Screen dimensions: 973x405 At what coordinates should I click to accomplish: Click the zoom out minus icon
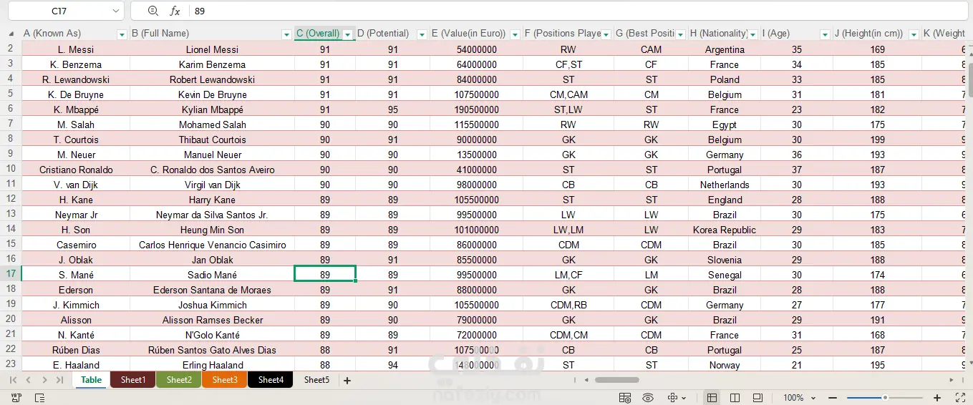833,398
